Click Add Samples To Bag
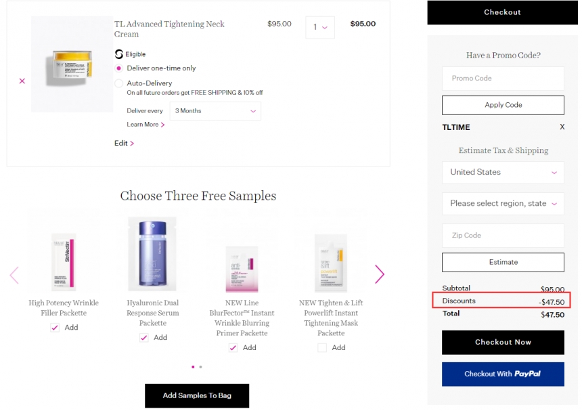Image resolution: width=582 pixels, height=411 pixels. click(x=197, y=395)
